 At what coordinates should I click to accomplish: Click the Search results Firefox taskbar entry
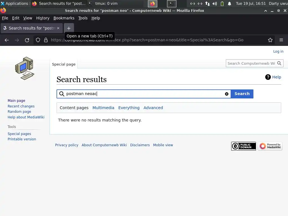click(59, 3)
